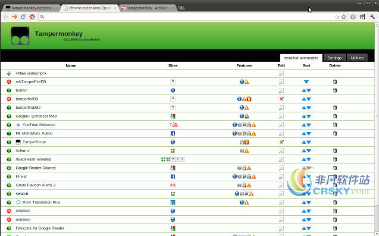This screenshot has height=236, width=379.
Task: Click the vertical scrollbar up arrow
Action: [377, 24]
